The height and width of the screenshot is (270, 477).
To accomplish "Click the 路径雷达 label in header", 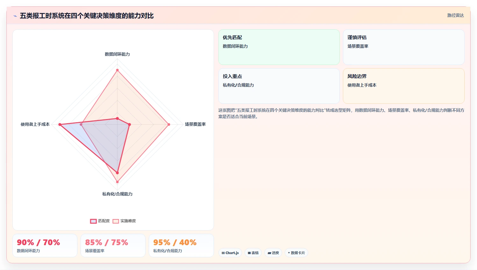I will (x=455, y=15).
